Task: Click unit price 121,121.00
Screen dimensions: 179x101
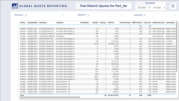Action: [115, 61]
